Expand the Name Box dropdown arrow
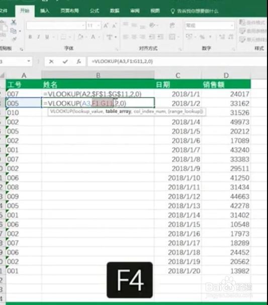Image resolution: width=268 pixels, height=305 pixels. 29,61
